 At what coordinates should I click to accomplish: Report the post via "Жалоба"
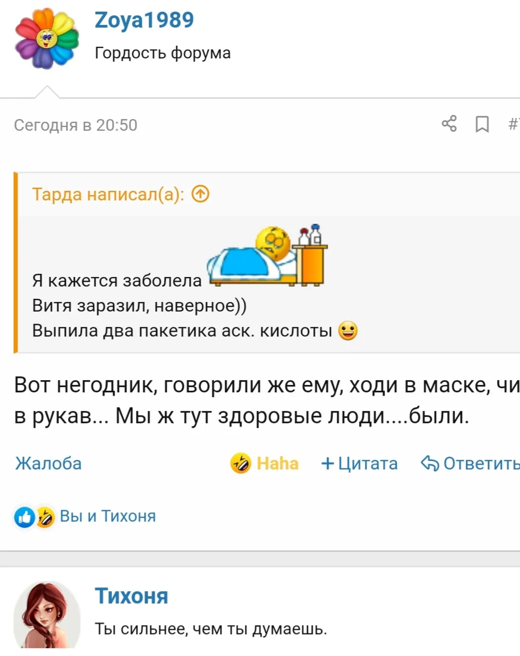pyautogui.click(x=48, y=464)
